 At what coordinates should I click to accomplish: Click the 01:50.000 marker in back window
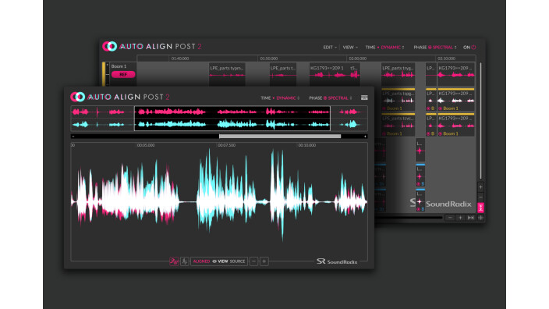tap(269, 59)
